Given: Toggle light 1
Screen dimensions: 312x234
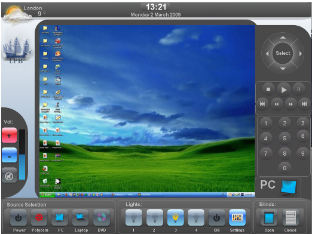Looking at the screenshot, I should (x=134, y=217).
